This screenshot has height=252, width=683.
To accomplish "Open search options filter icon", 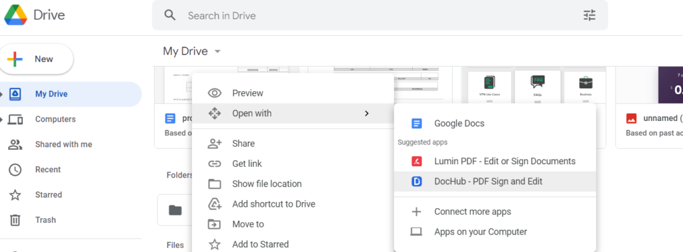I will (x=590, y=16).
